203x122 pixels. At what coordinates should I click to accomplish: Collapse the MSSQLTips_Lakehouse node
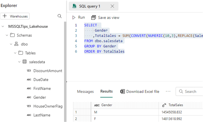click(x=3, y=26)
